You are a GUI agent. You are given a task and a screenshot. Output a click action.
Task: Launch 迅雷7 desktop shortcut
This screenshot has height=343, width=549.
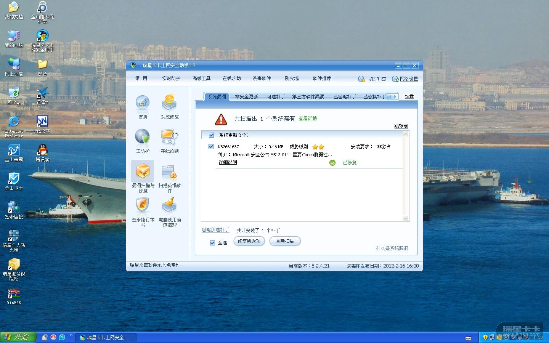42,96
